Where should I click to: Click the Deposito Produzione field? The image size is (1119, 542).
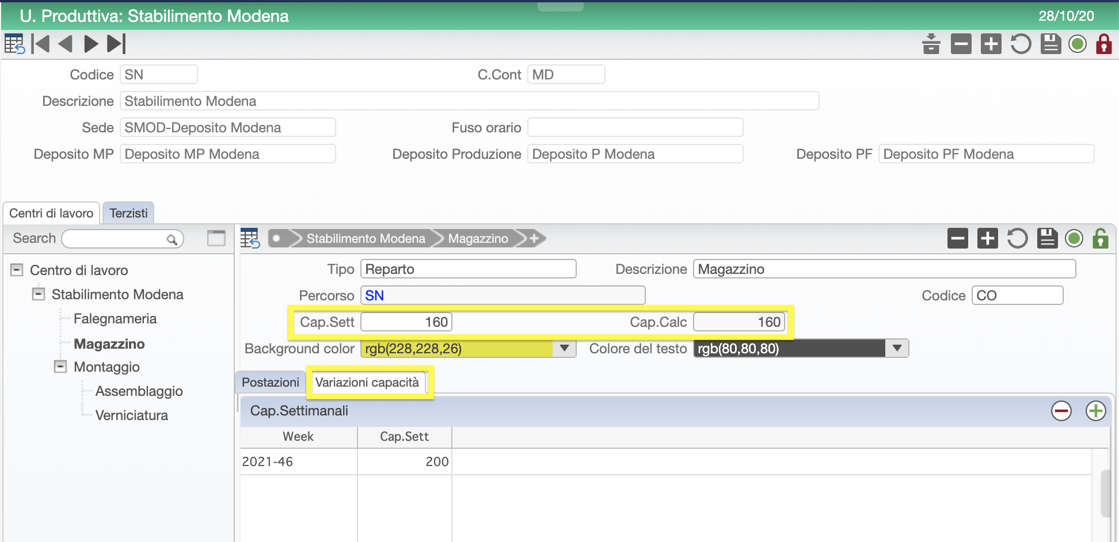tap(635, 154)
